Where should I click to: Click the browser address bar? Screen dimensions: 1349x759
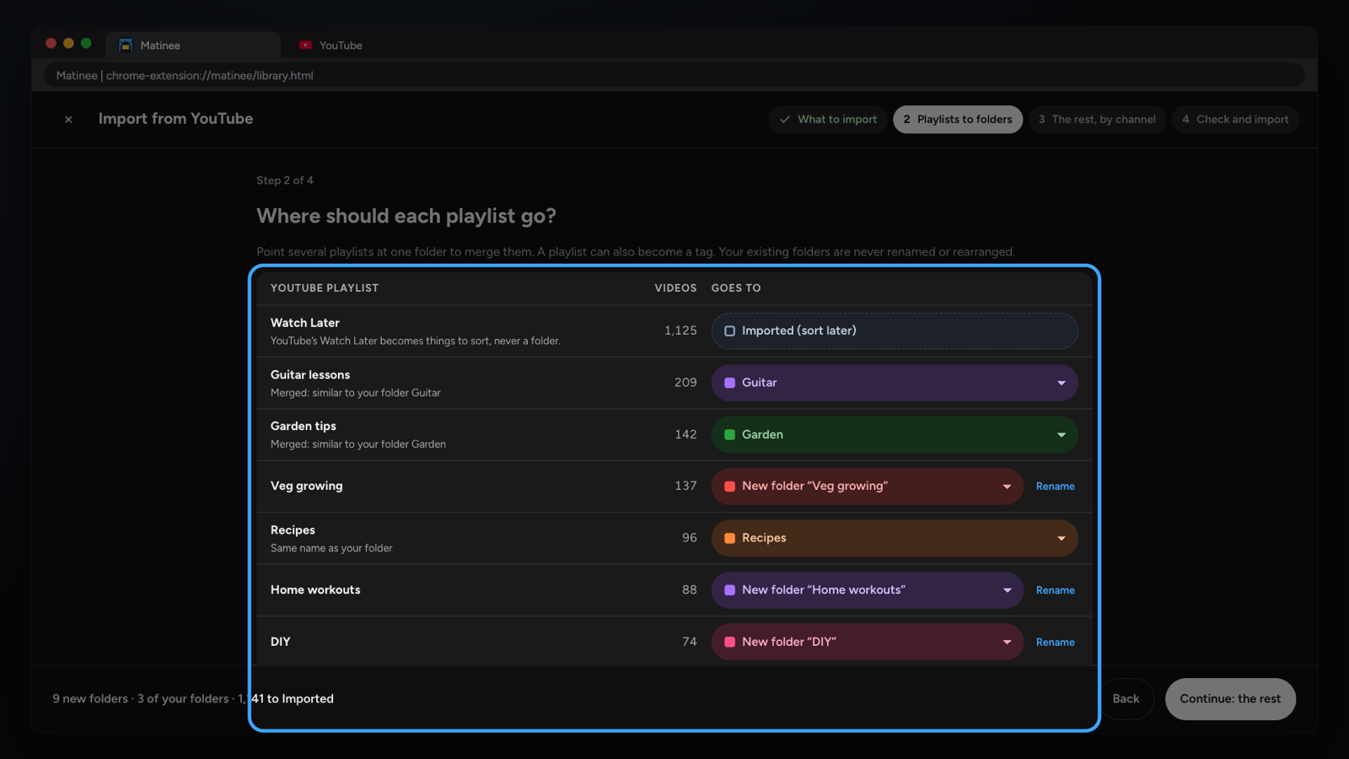[x=674, y=76]
